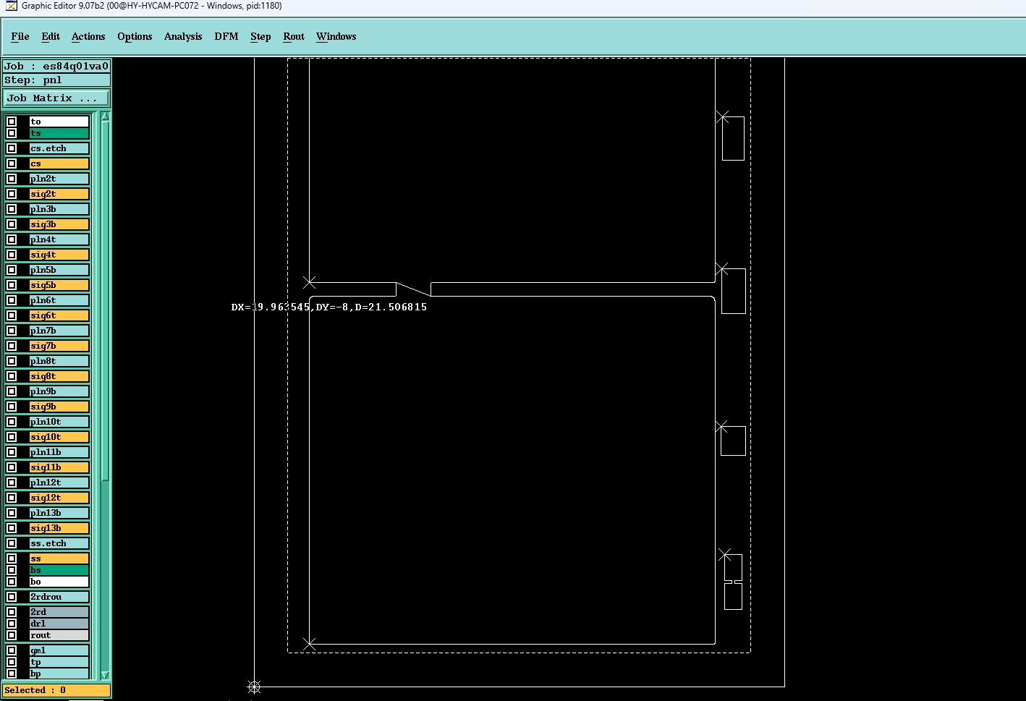Viewport: 1026px width, 701px height.
Task: Select the sig6t layer name
Action: click(59, 315)
